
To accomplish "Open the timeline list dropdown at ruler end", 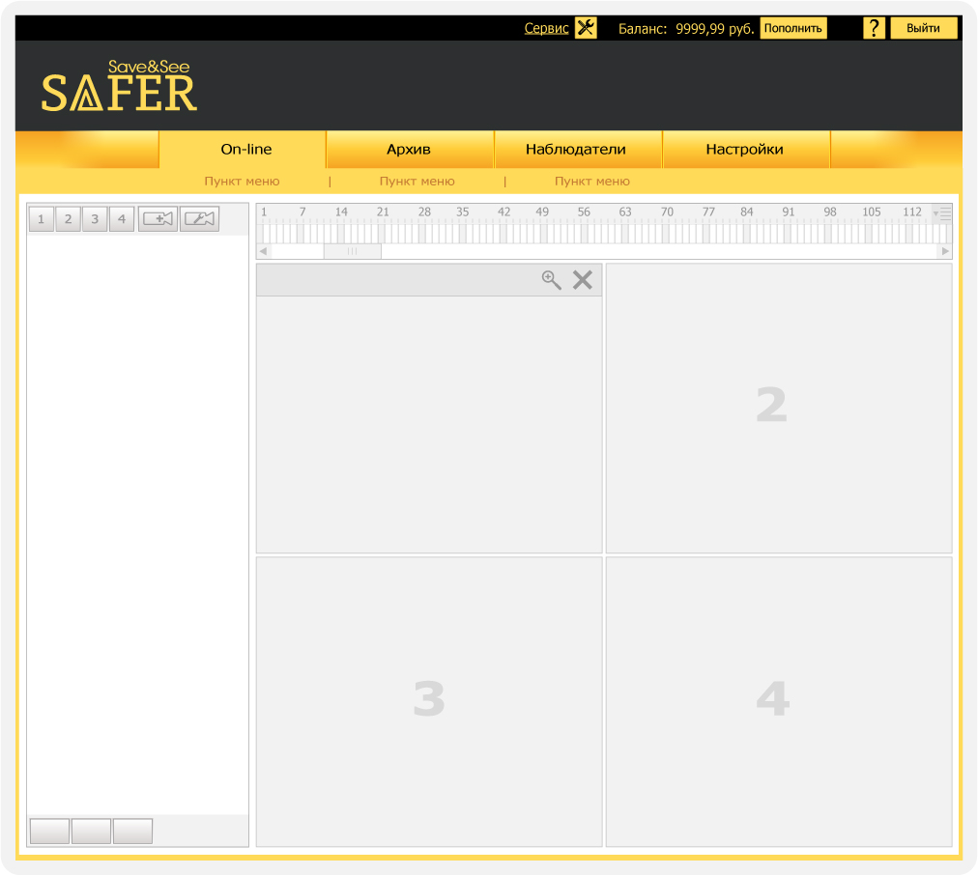I will pyautogui.click(x=942, y=213).
